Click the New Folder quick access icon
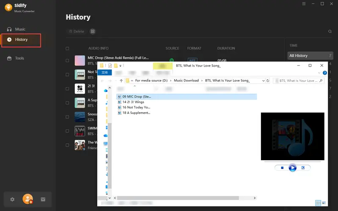 tap(116, 65)
